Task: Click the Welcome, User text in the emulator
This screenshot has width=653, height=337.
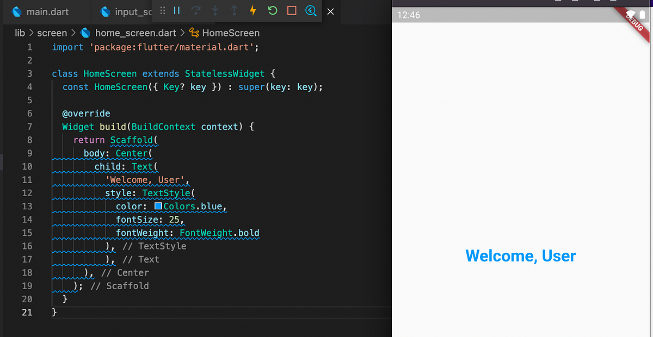Action: [520, 255]
